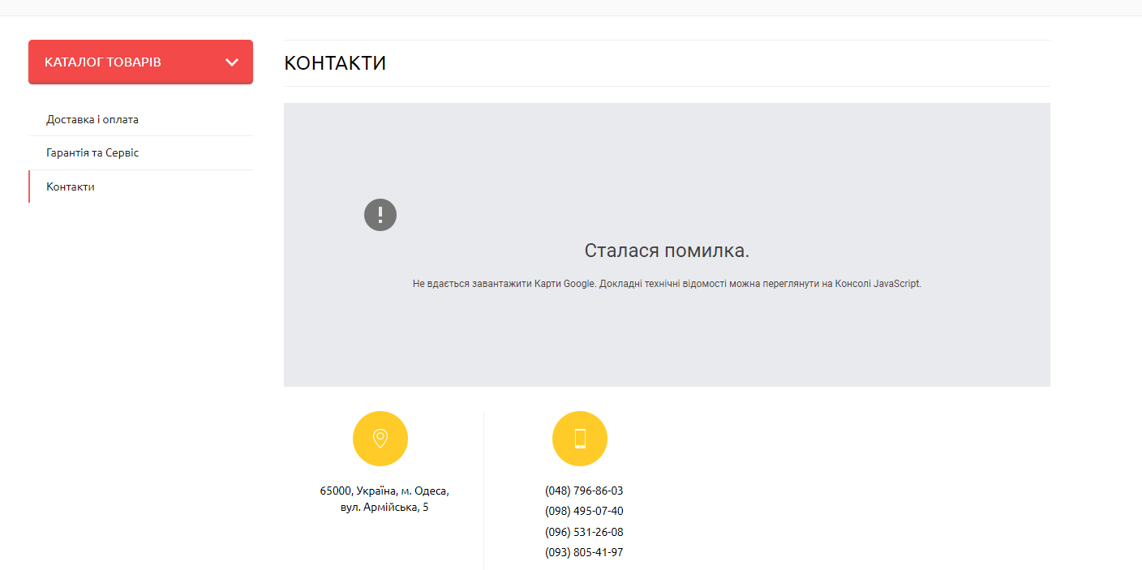Open the Гарантія та Сервіс page
The height and width of the screenshot is (570, 1142).
click(x=92, y=152)
